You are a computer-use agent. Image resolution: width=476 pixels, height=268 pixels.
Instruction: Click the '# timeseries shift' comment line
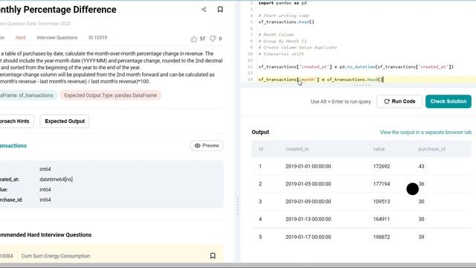coord(281,54)
